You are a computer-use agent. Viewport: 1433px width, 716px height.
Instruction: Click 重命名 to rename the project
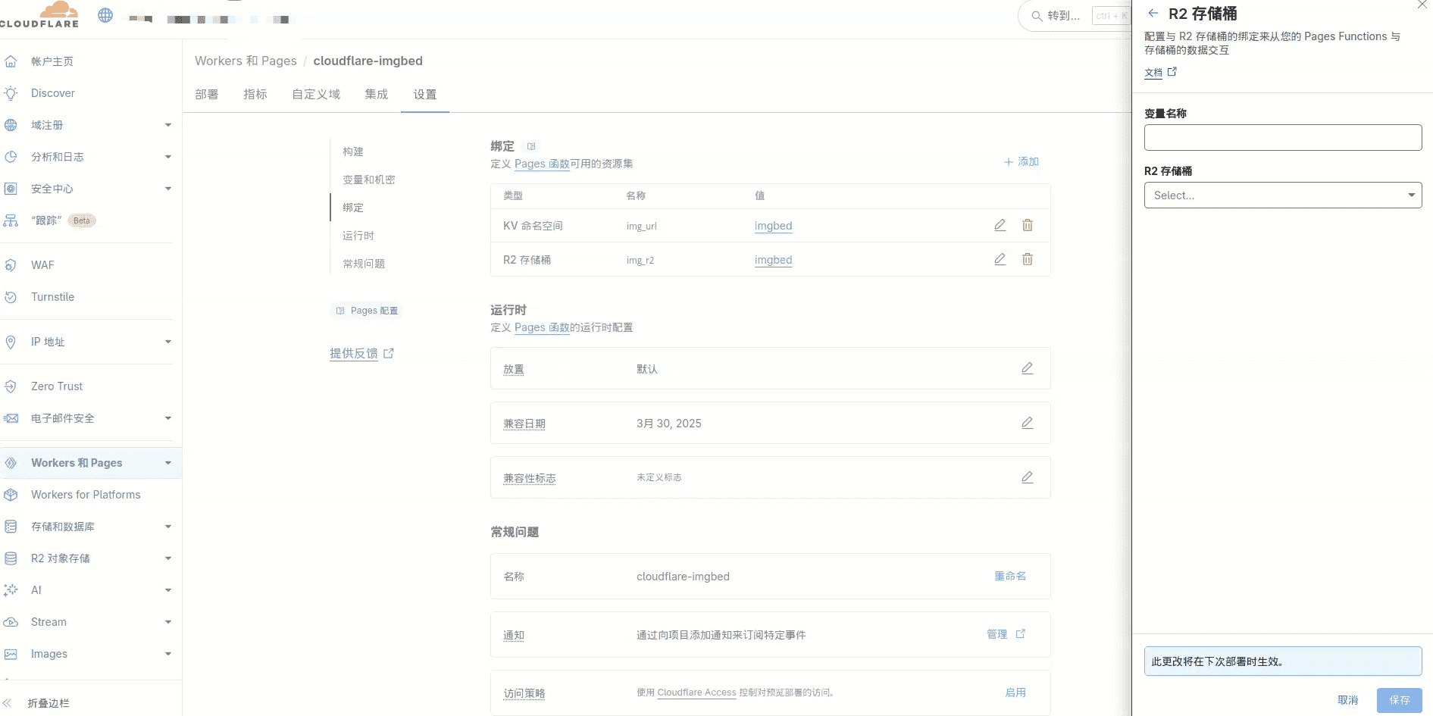1010,576
